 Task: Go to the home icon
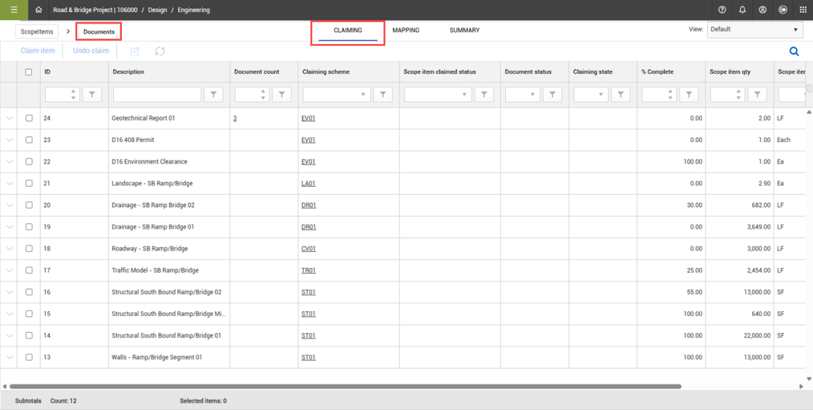(39, 10)
